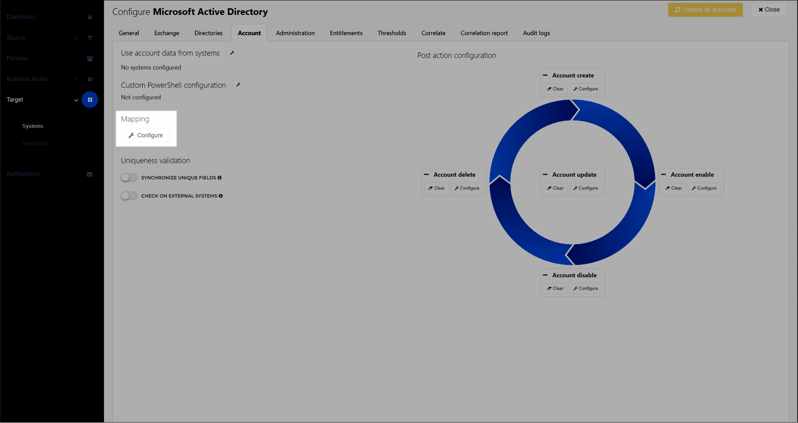This screenshot has height=423, width=798.
Task: Collapse the Account update box
Action: (x=545, y=175)
